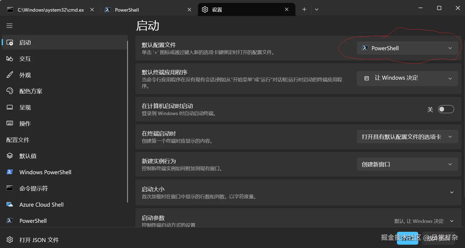The width and height of the screenshot is (465, 248).
Task: Click the new tab plus button
Action: point(304,9)
